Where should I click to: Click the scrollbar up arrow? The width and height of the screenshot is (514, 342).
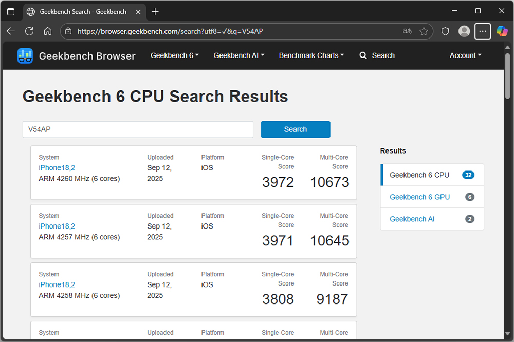[507, 47]
